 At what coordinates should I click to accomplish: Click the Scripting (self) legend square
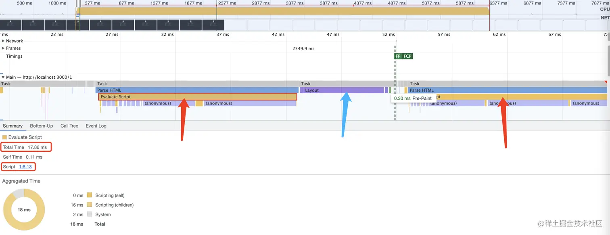coord(90,195)
